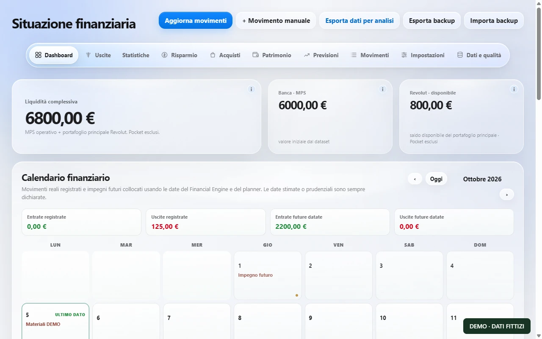This screenshot has height=339, width=542.
Task: Click the Movimenti list icon
Action: pyautogui.click(x=354, y=55)
